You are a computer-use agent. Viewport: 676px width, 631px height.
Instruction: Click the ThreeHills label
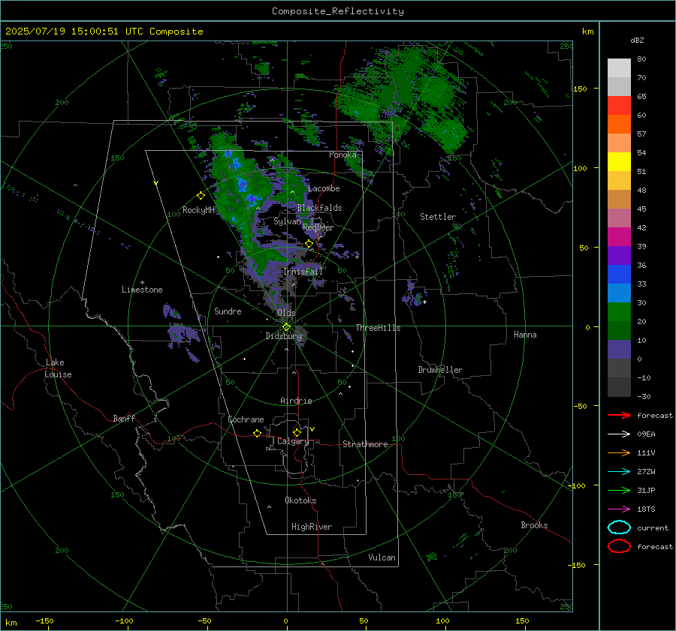tap(378, 328)
